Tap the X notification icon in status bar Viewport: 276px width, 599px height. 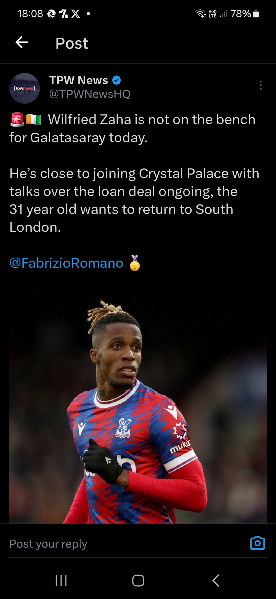75,14
